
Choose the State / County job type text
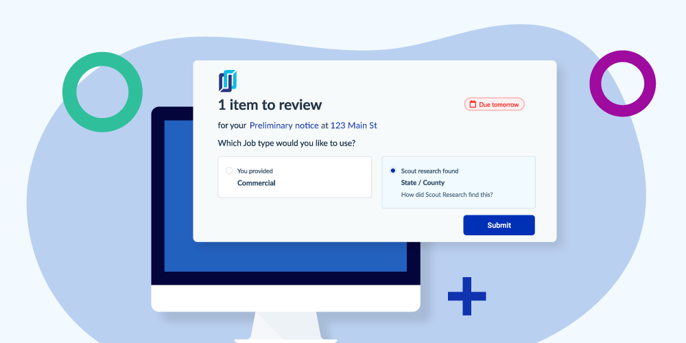[423, 183]
